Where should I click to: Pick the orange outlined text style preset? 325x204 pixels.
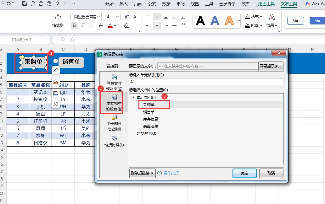point(229,21)
